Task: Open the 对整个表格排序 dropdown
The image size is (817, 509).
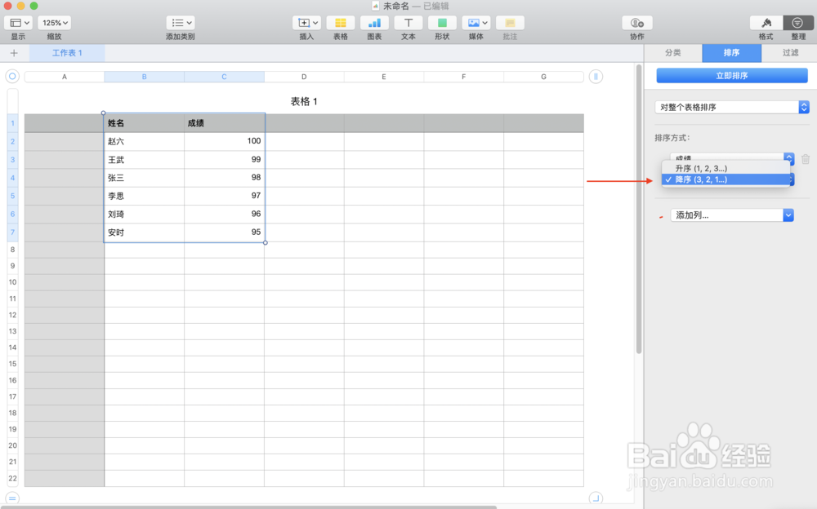Action: tap(731, 107)
